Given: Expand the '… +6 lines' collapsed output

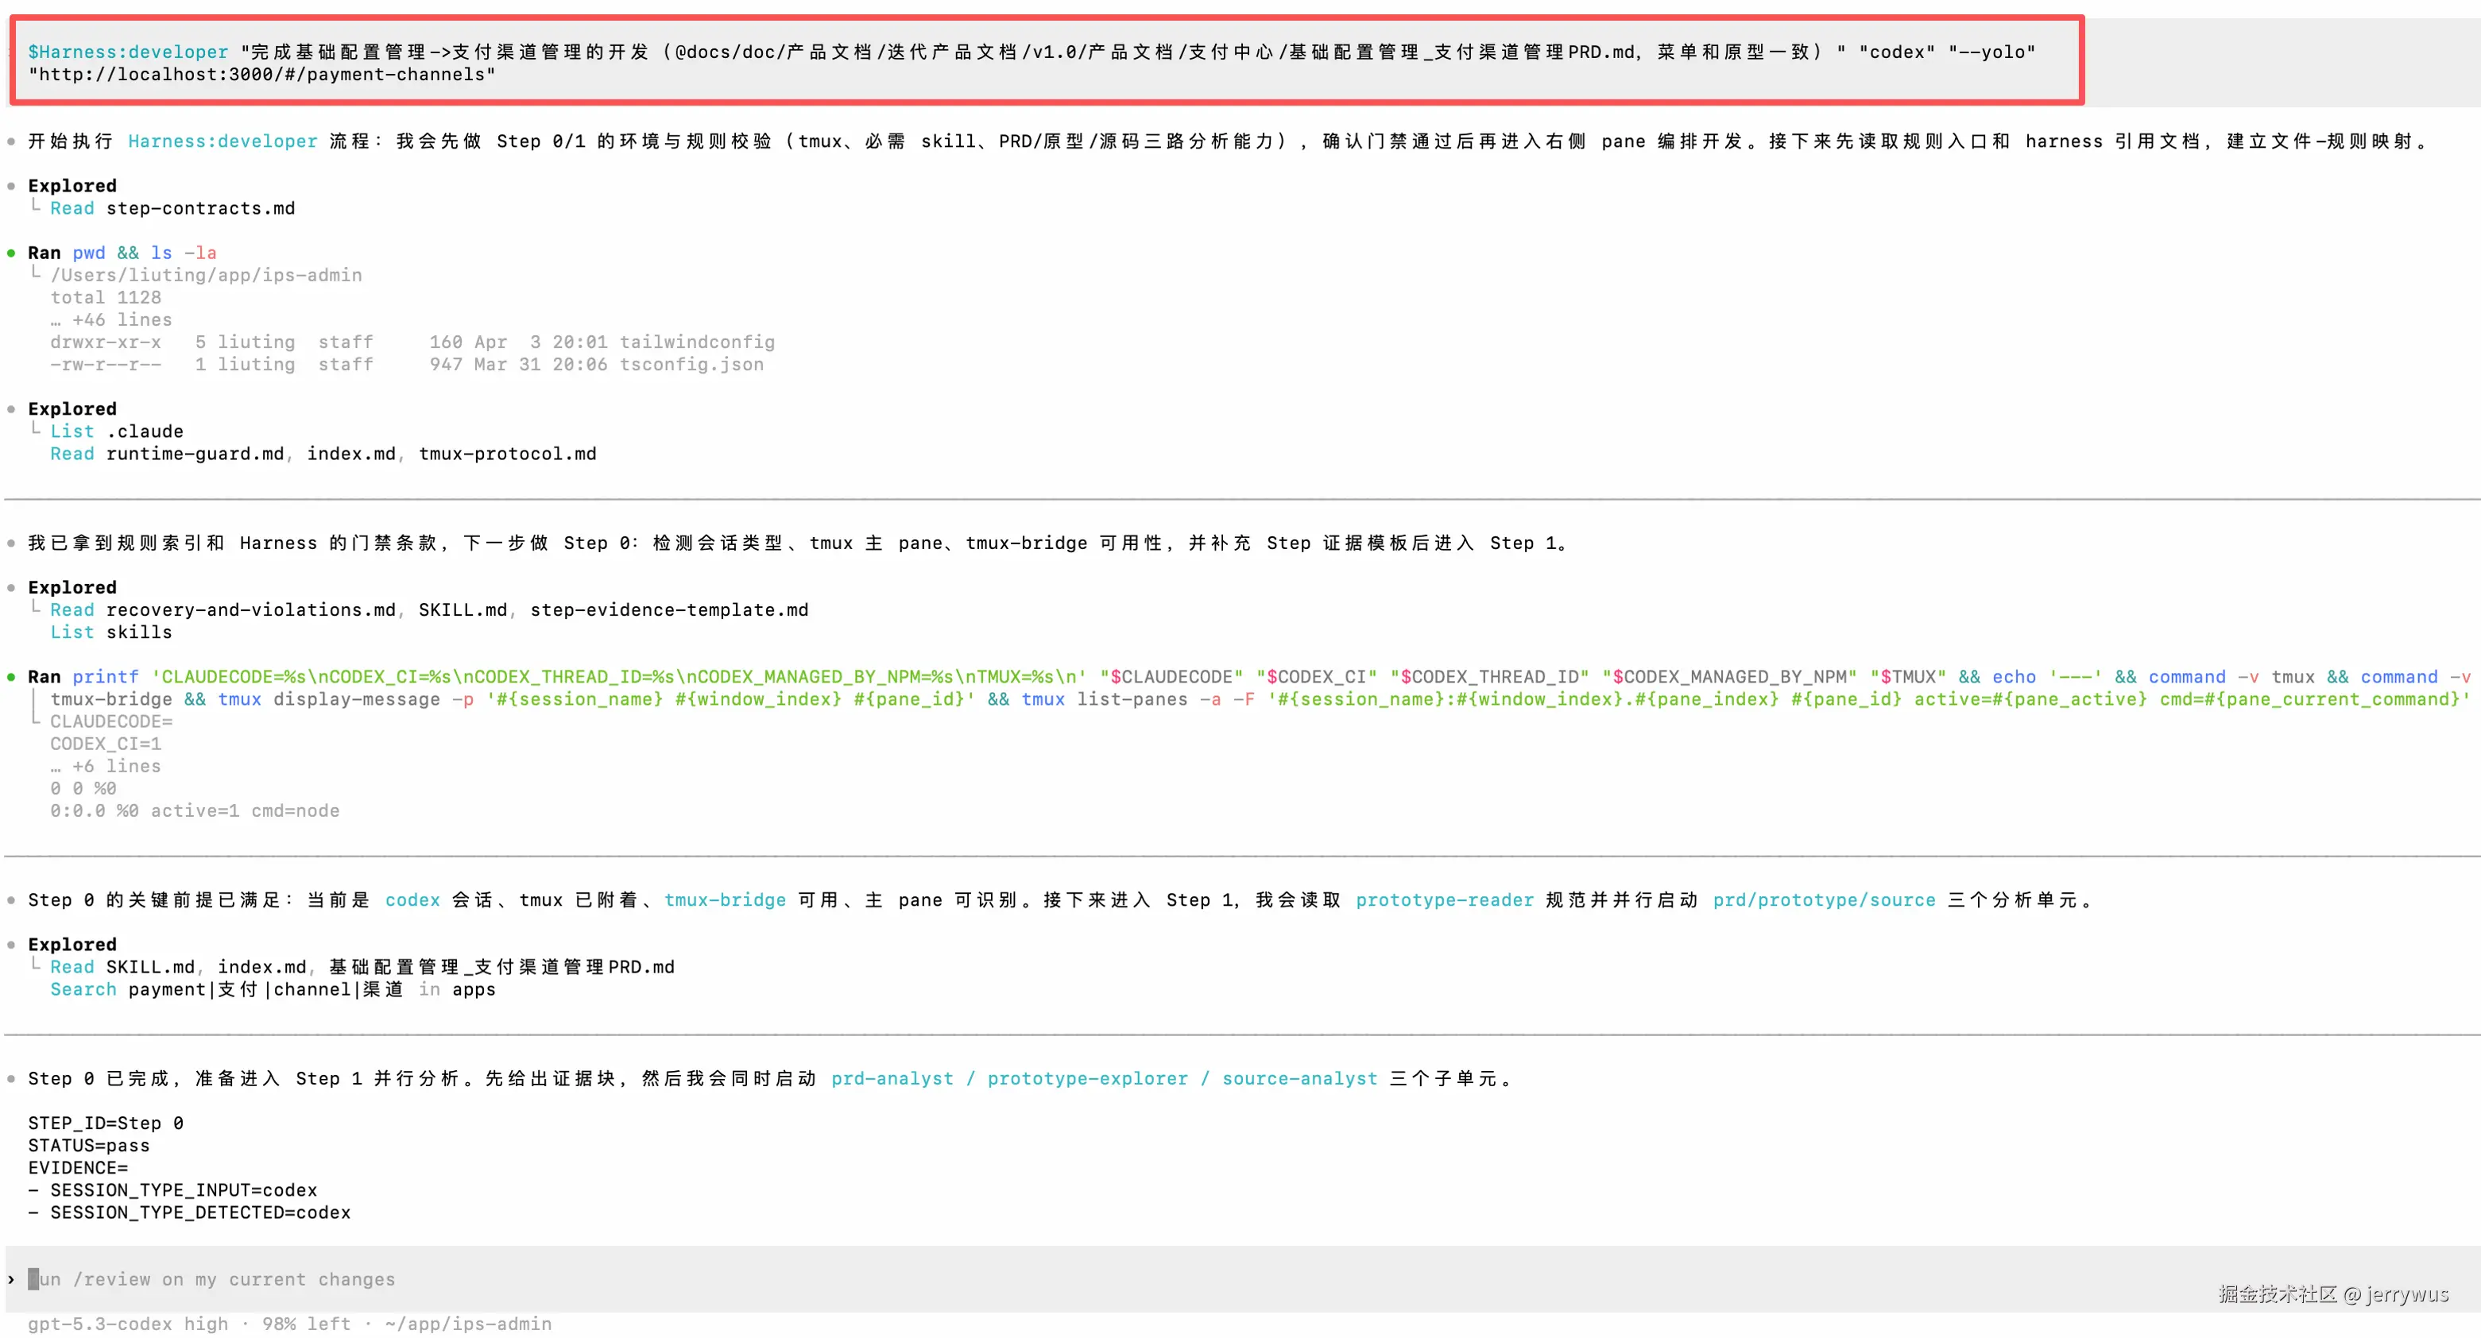Looking at the screenshot, I should tap(106, 766).
